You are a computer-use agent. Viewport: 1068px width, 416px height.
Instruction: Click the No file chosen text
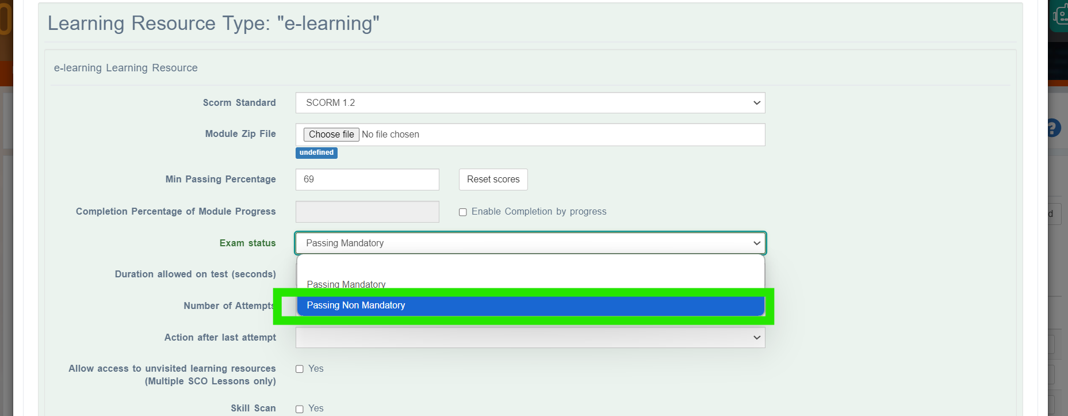(x=391, y=134)
